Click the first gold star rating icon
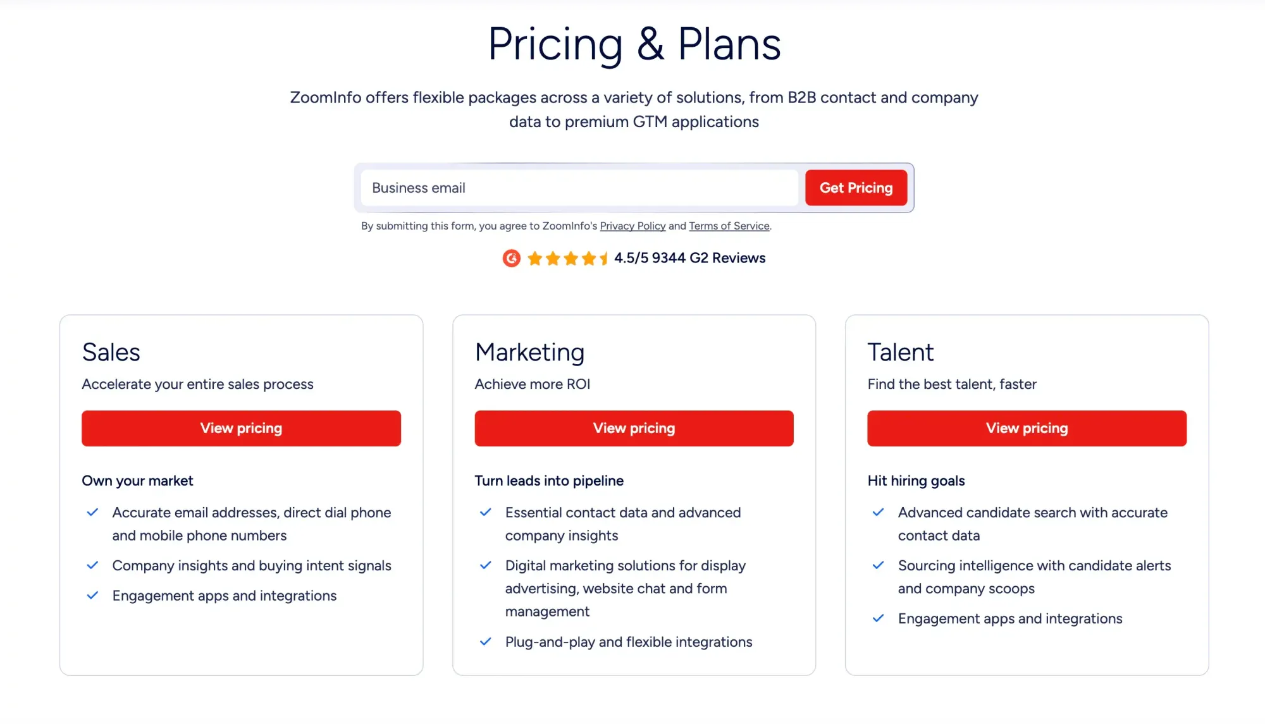Screen dimensions: 1265x724 [535, 258]
